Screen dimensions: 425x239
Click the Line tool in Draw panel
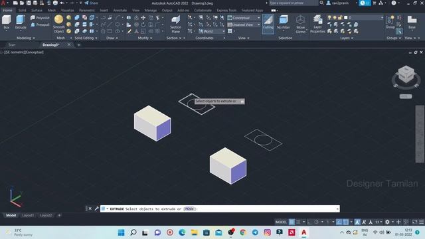(x=110, y=25)
